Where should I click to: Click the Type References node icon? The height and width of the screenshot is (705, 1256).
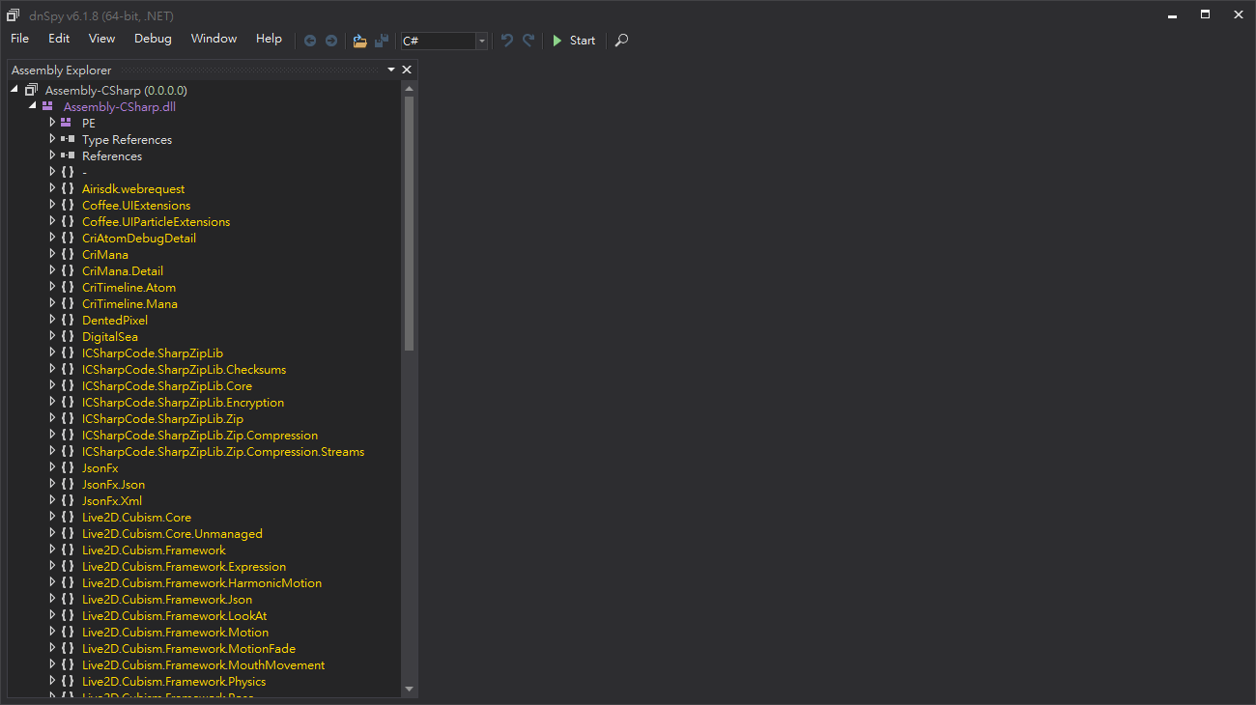[68, 139]
